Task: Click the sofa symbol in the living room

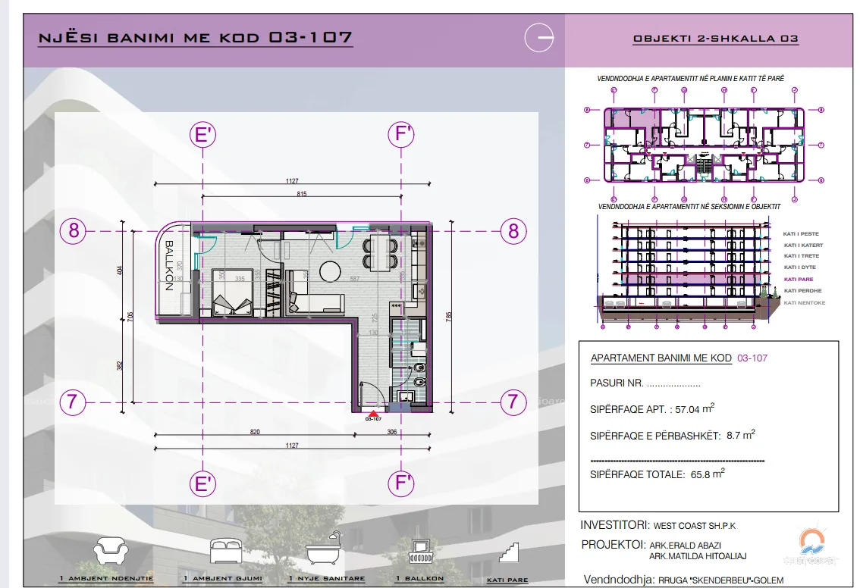Action: (315, 292)
